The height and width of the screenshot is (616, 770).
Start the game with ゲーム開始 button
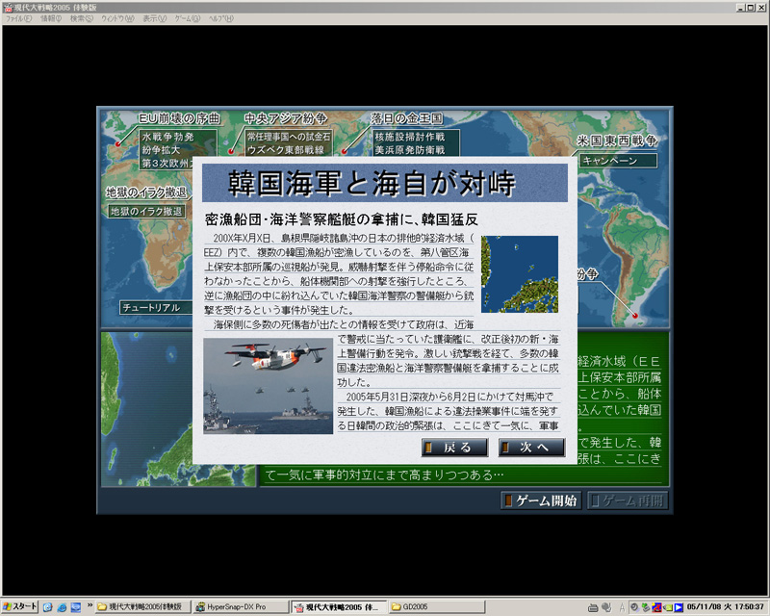540,500
